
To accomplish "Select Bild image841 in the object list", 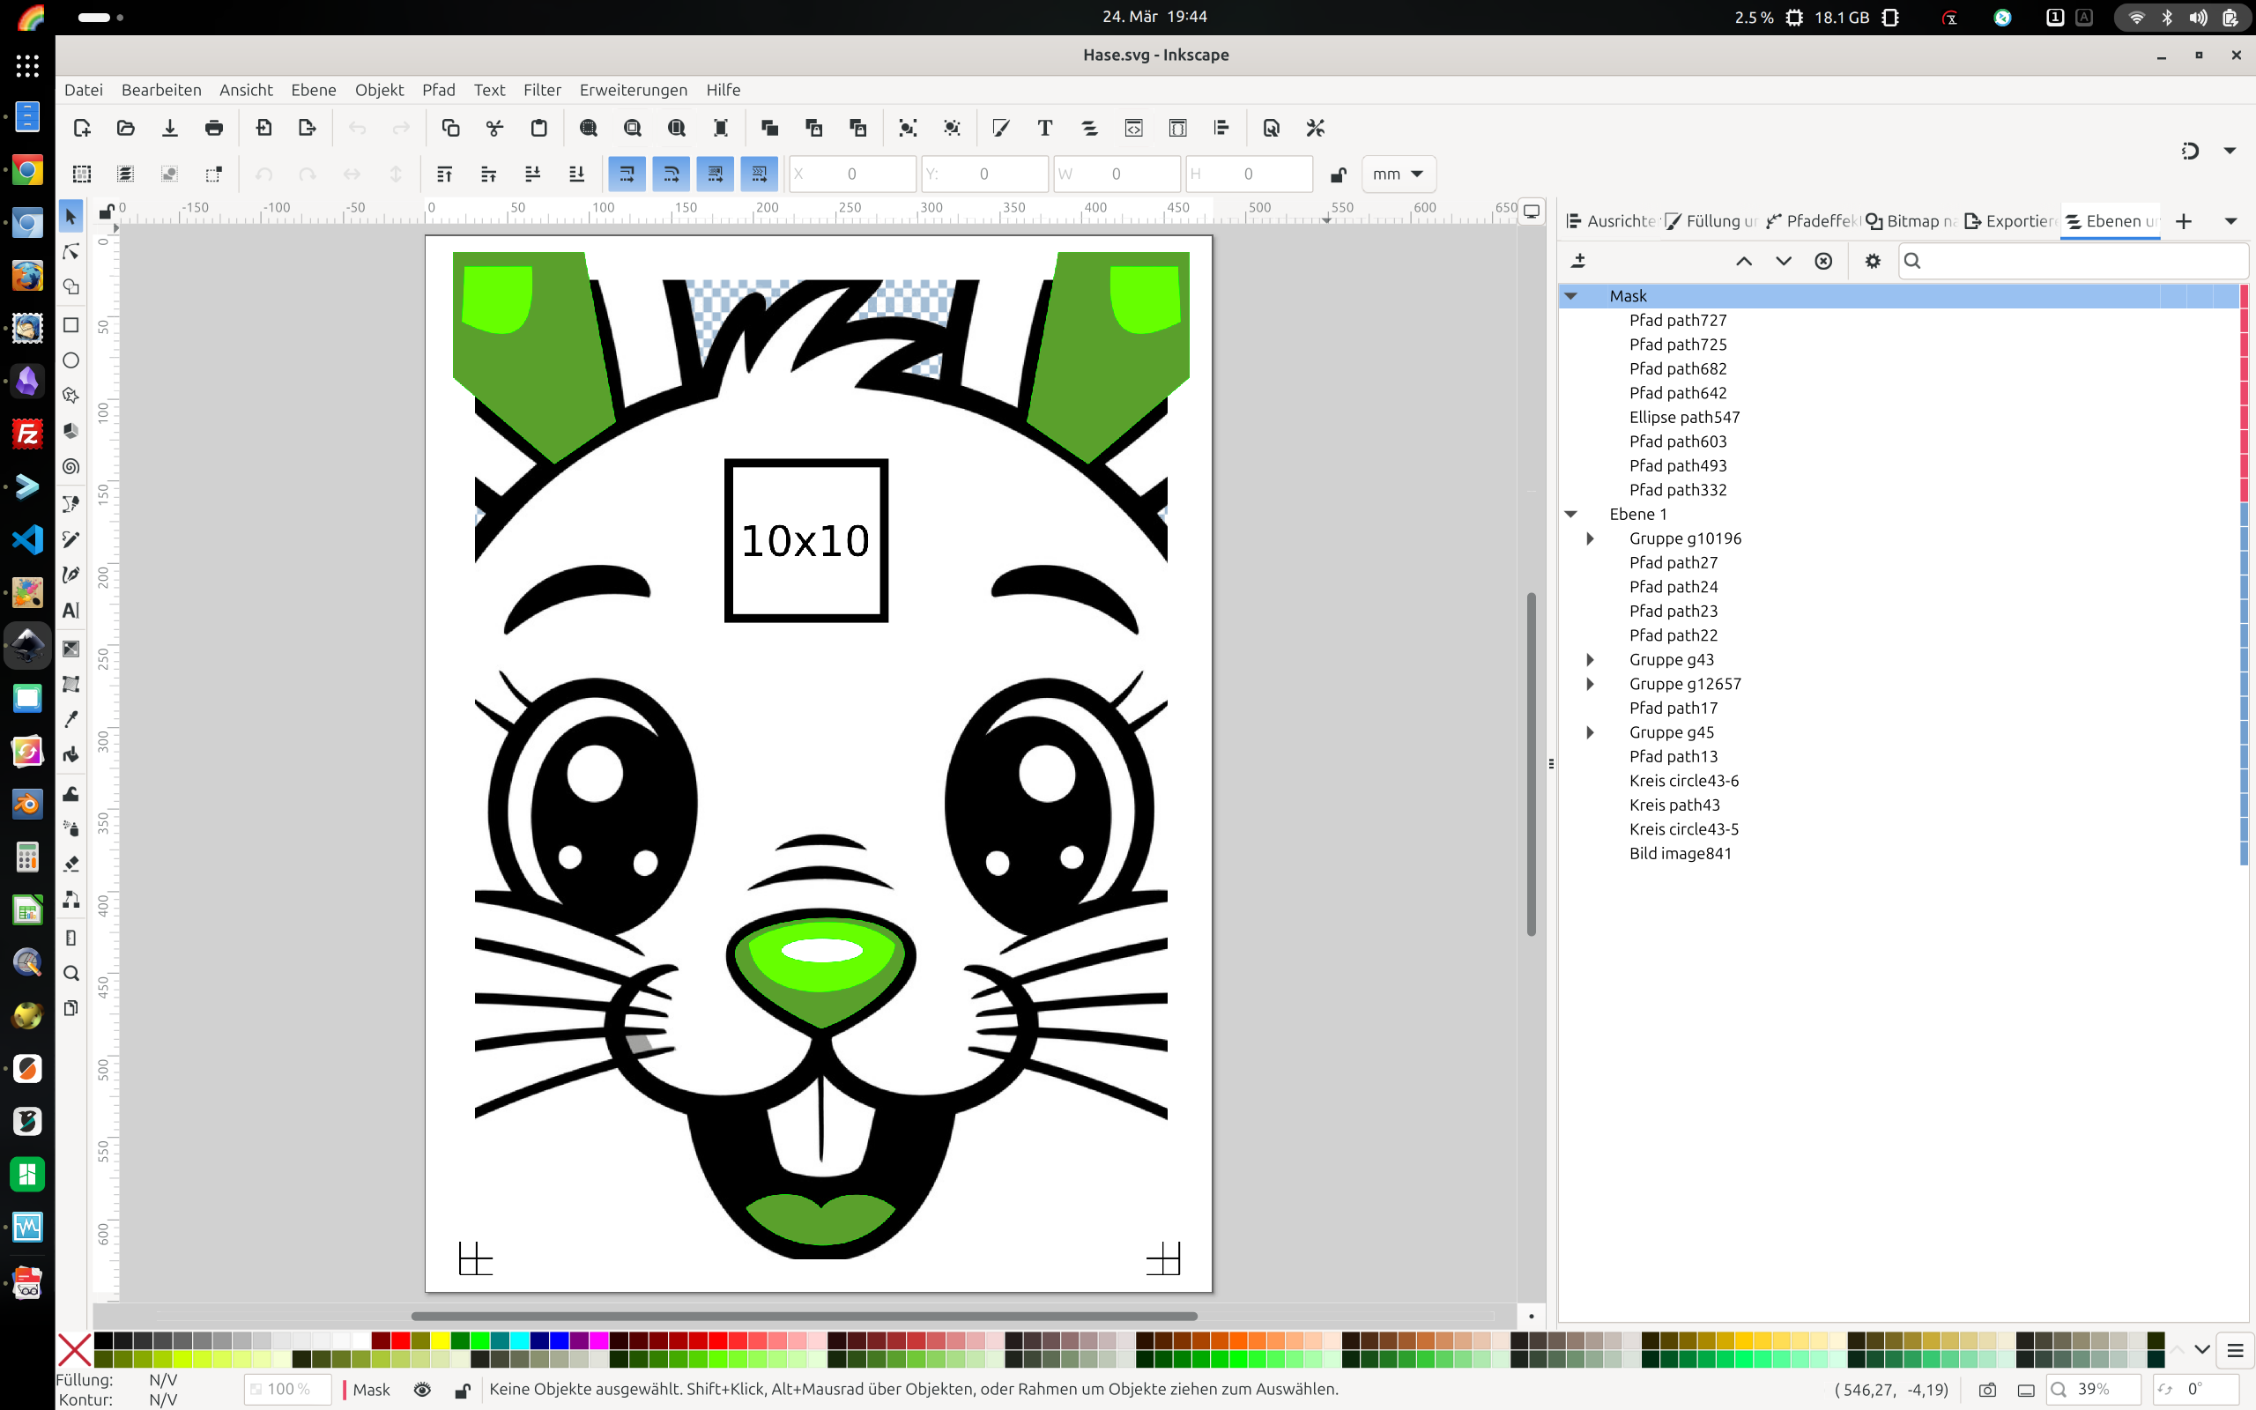I will coord(1680,853).
